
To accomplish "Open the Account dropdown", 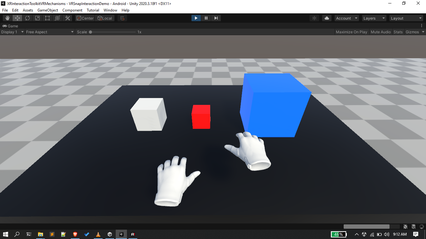I will coord(347,18).
